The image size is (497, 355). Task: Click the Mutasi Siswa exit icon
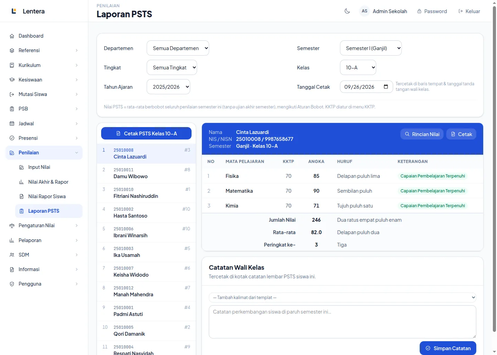12,94
